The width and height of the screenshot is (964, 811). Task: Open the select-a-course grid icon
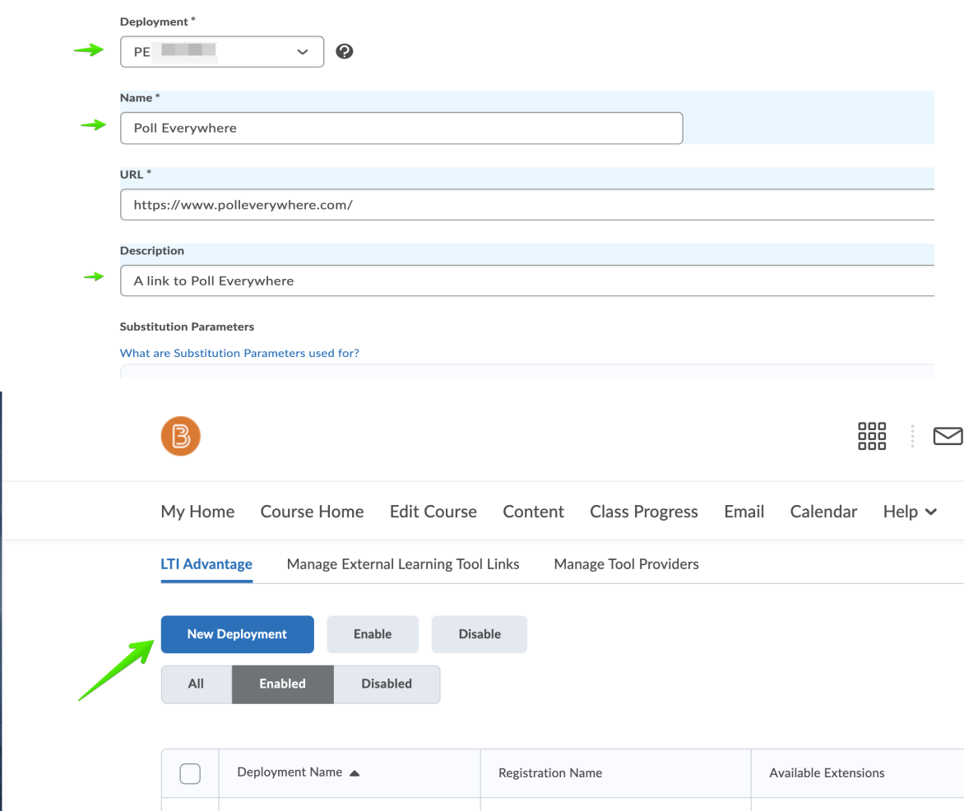[x=872, y=436]
